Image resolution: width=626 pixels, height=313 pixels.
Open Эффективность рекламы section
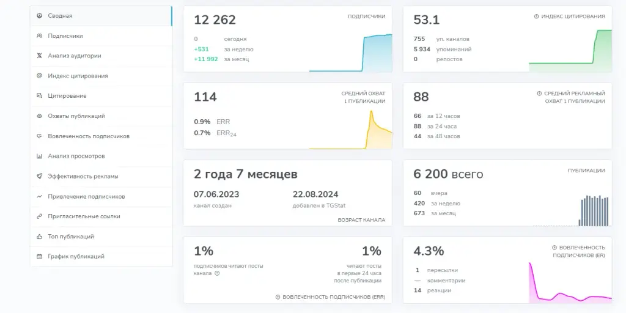(101, 177)
